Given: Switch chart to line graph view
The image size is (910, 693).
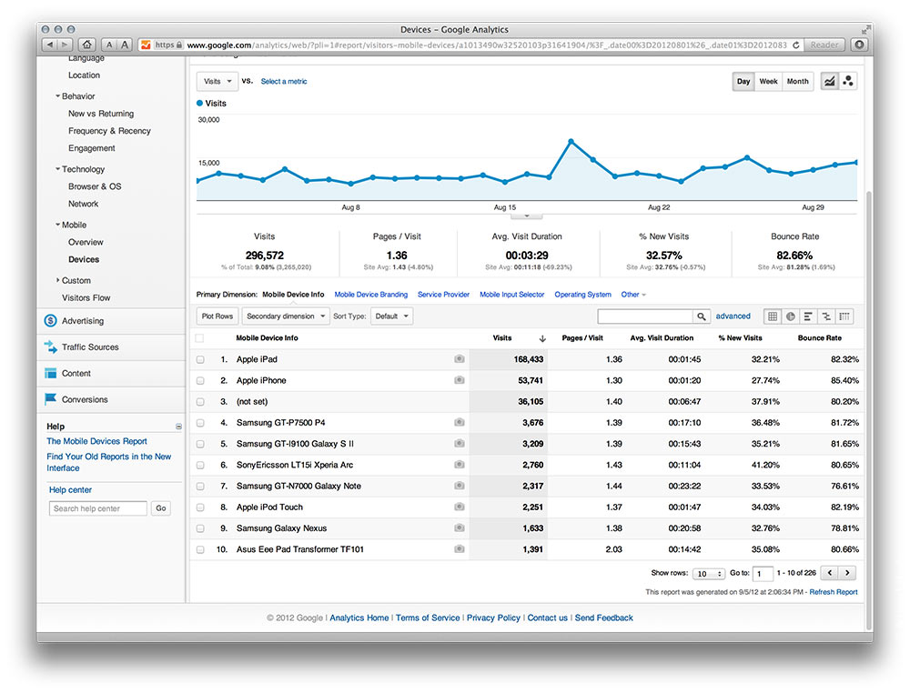Looking at the screenshot, I should 829,81.
